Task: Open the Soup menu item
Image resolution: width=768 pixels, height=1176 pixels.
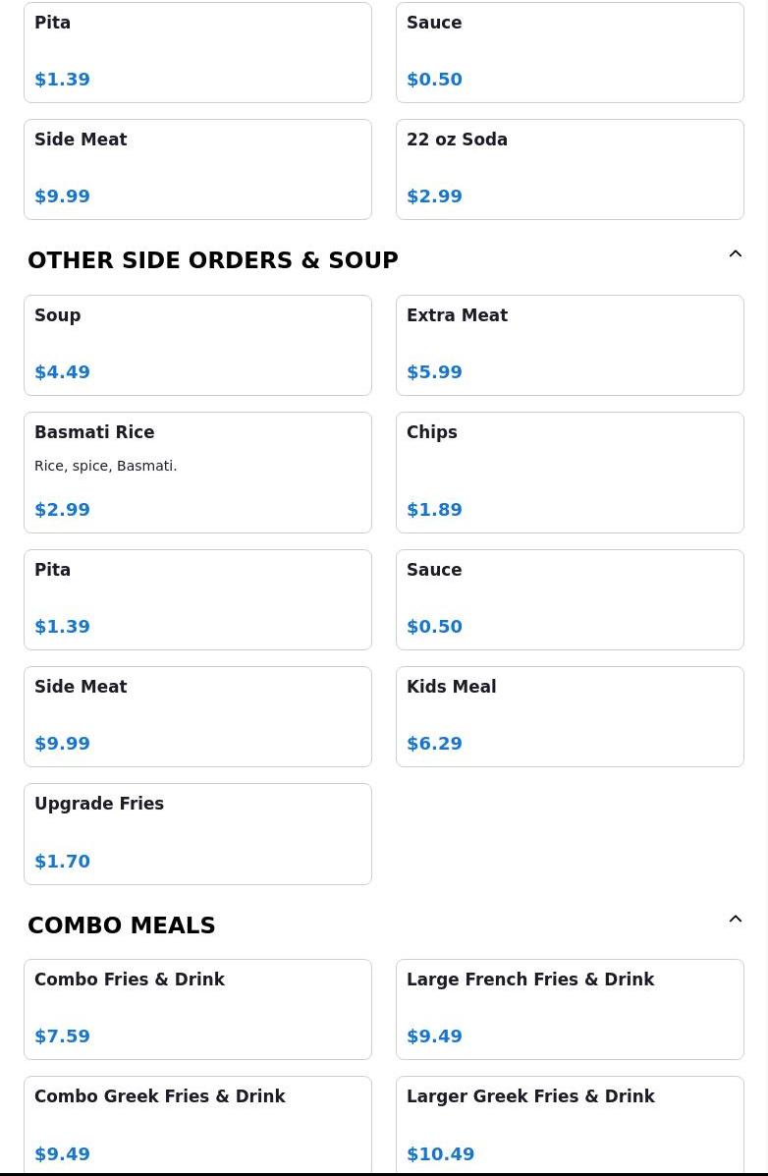Action: point(198,345)
